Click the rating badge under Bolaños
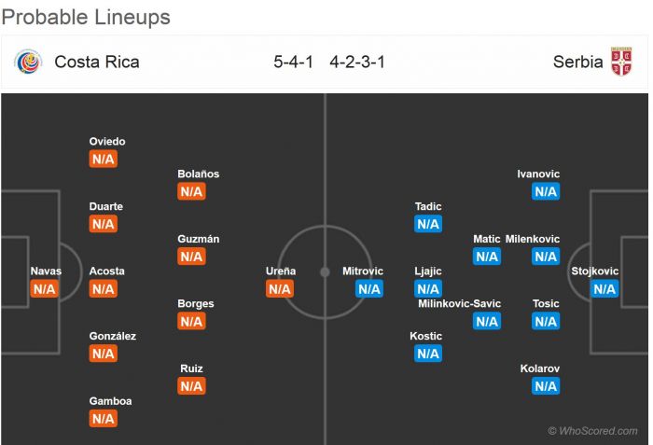653x445 pixels. [191, 191]
